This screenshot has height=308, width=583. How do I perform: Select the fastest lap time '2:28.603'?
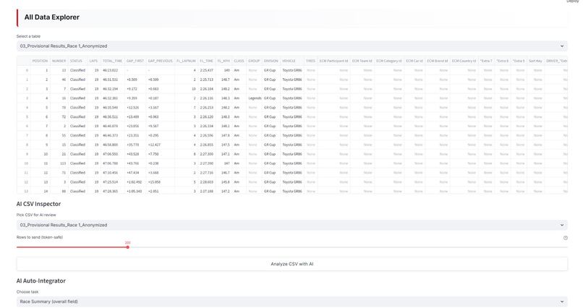(206, 182)
